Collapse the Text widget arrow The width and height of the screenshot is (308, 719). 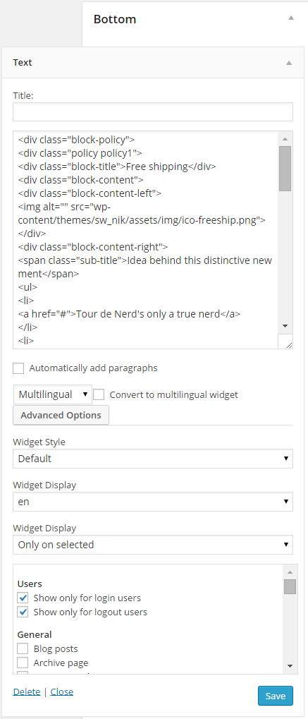289,63
